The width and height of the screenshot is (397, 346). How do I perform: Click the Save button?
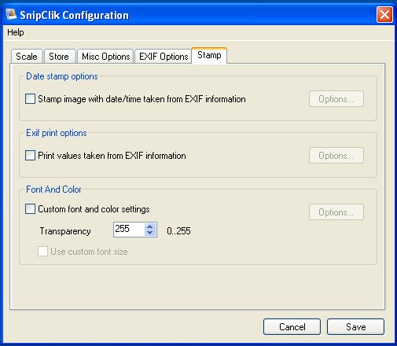pos(355,327)
